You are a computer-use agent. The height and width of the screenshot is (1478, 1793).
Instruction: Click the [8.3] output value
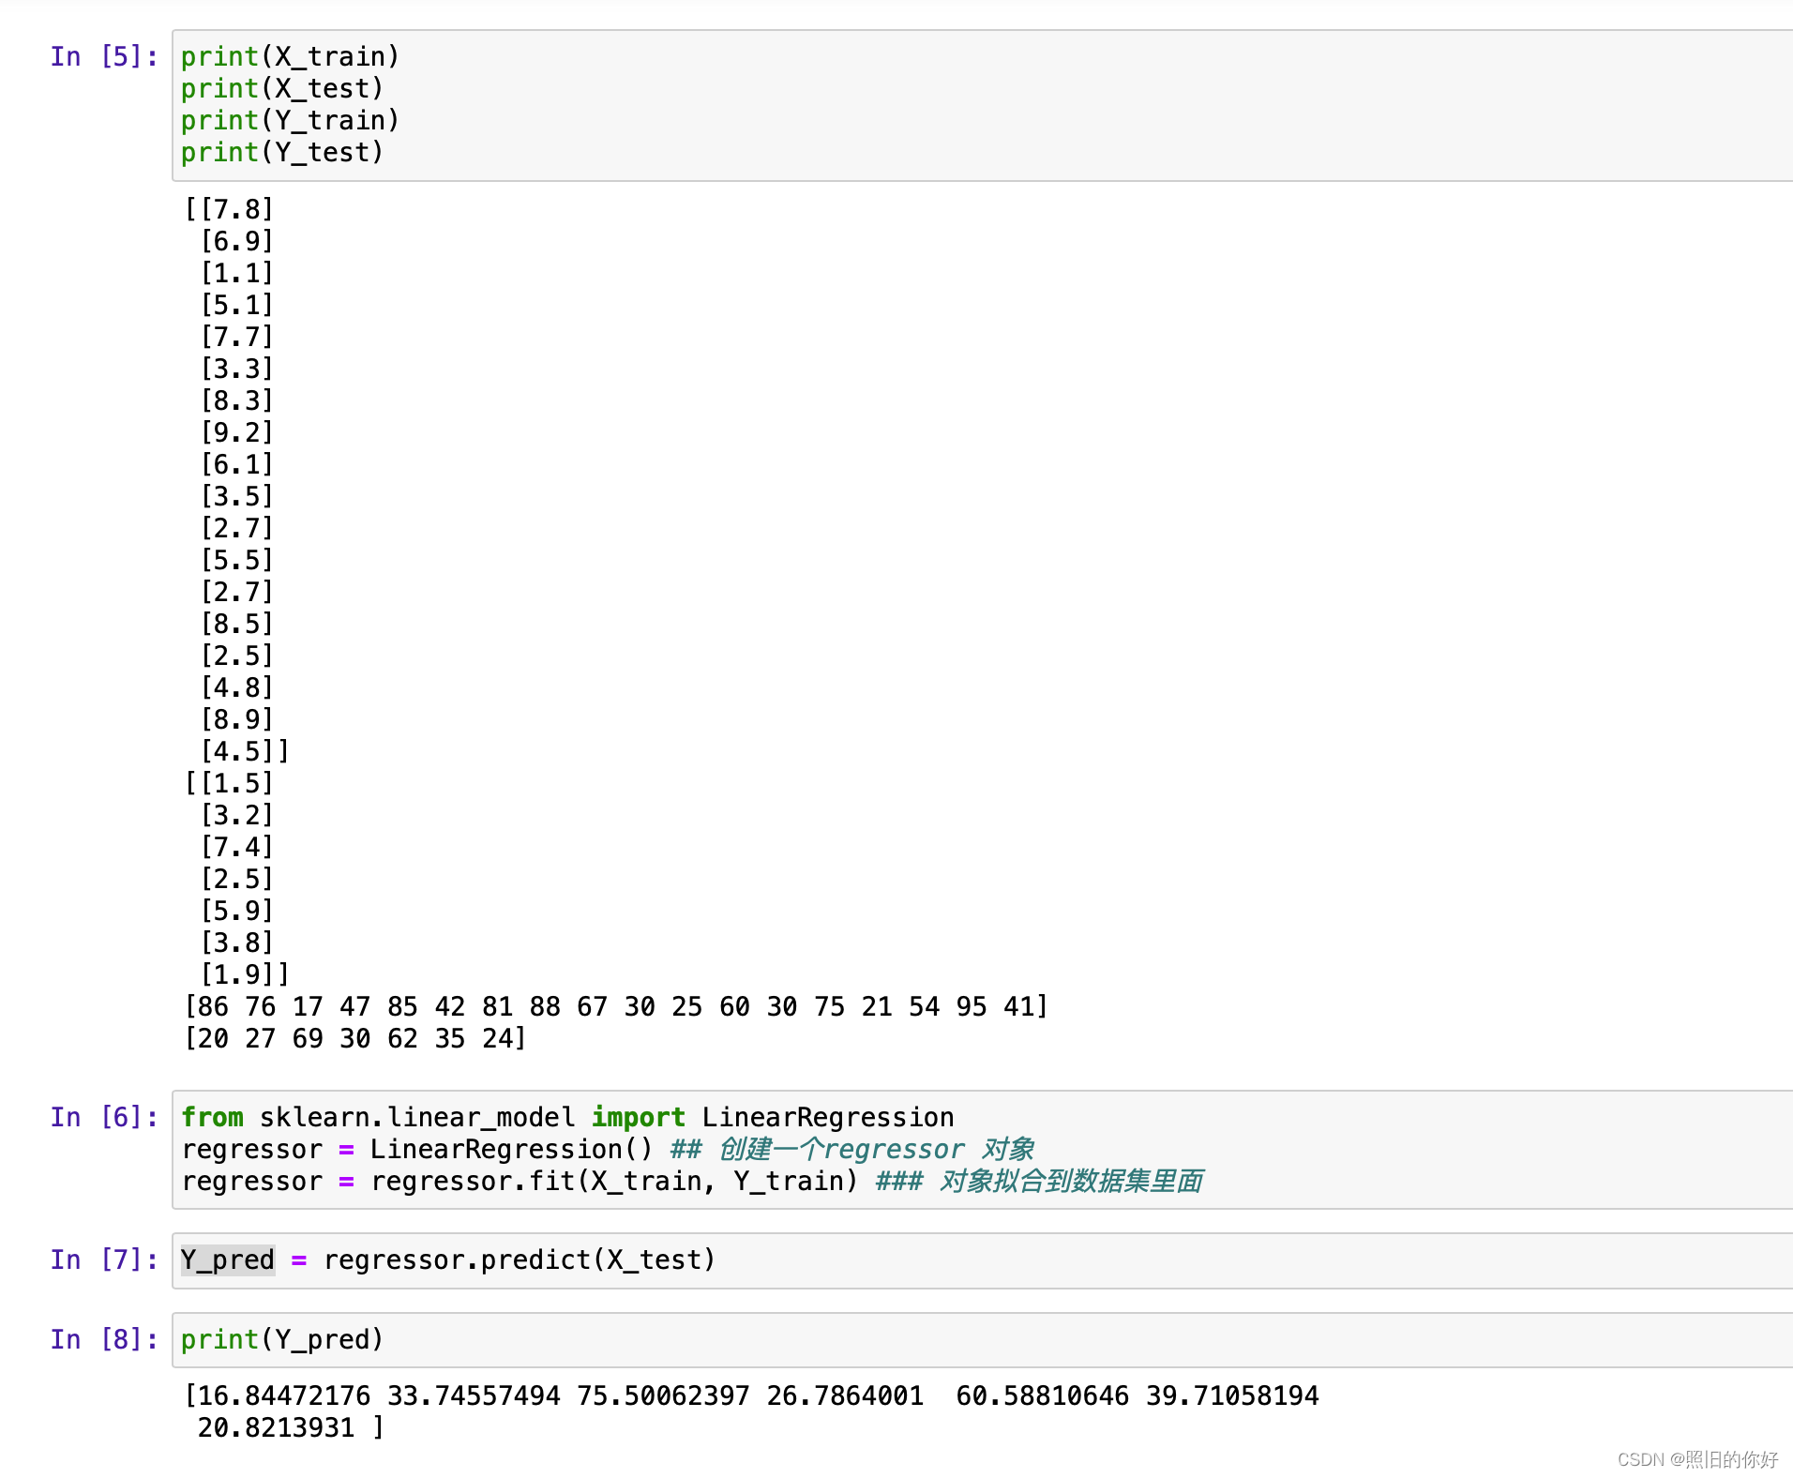[237, 400]
